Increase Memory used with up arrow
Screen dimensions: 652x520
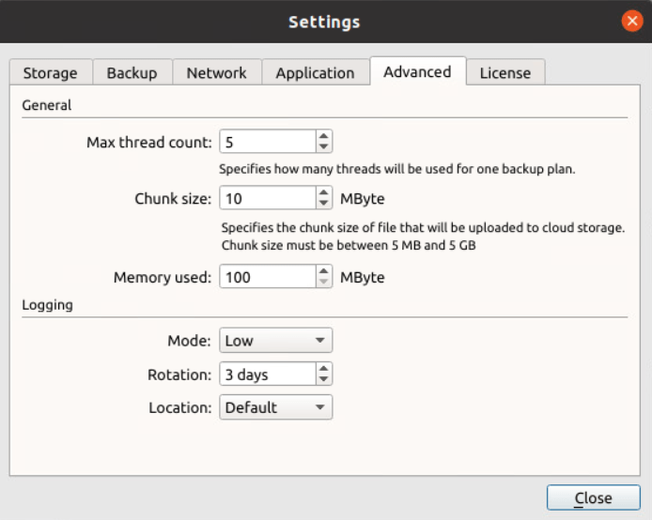click(x=323, y=271)
